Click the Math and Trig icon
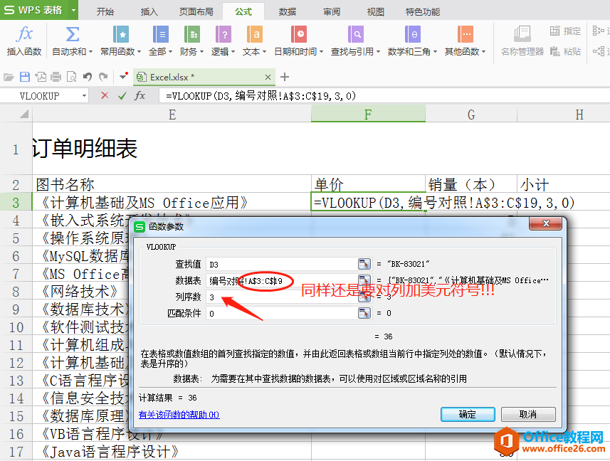The width and height of the screenshot is (610, 461). click(x=412, y=34)
